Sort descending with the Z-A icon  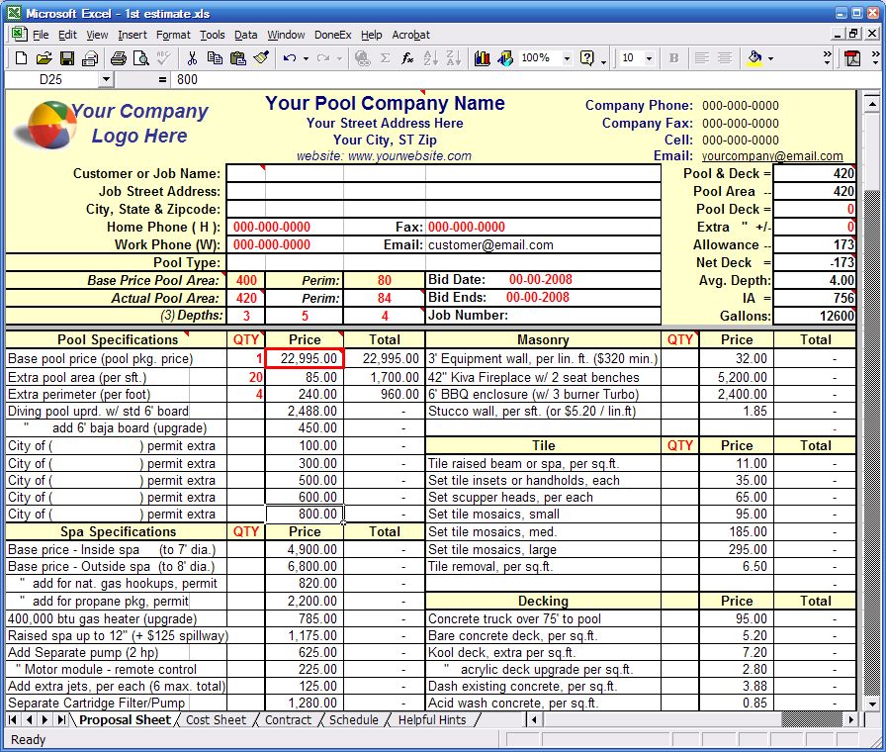tap(453, 57)
